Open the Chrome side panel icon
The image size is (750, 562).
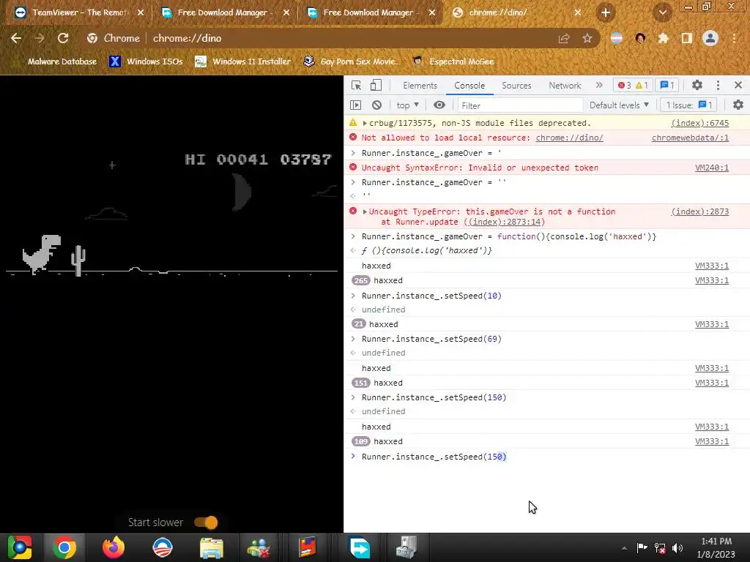[687, 38]
